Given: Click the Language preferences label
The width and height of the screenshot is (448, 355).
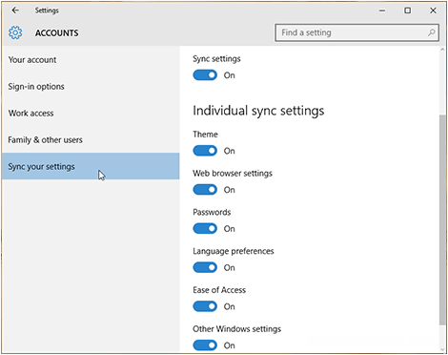Looking at the screenshot, I should pyautogui.click(x=234, y=251).
